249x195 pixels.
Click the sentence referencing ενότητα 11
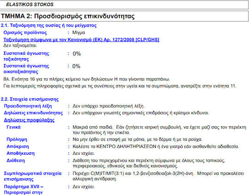point(120,86)
